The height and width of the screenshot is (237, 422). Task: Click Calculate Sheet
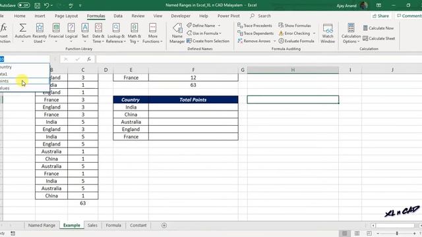378,38
